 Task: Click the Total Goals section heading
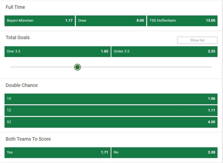point(18,37)
